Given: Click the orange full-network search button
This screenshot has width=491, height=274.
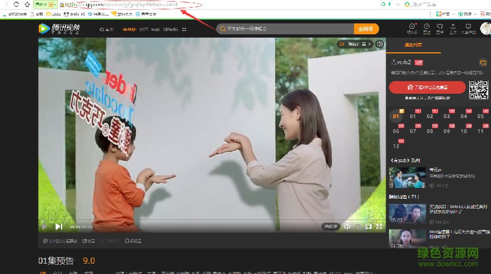Looking at the screenshot, I should point(368,29).
